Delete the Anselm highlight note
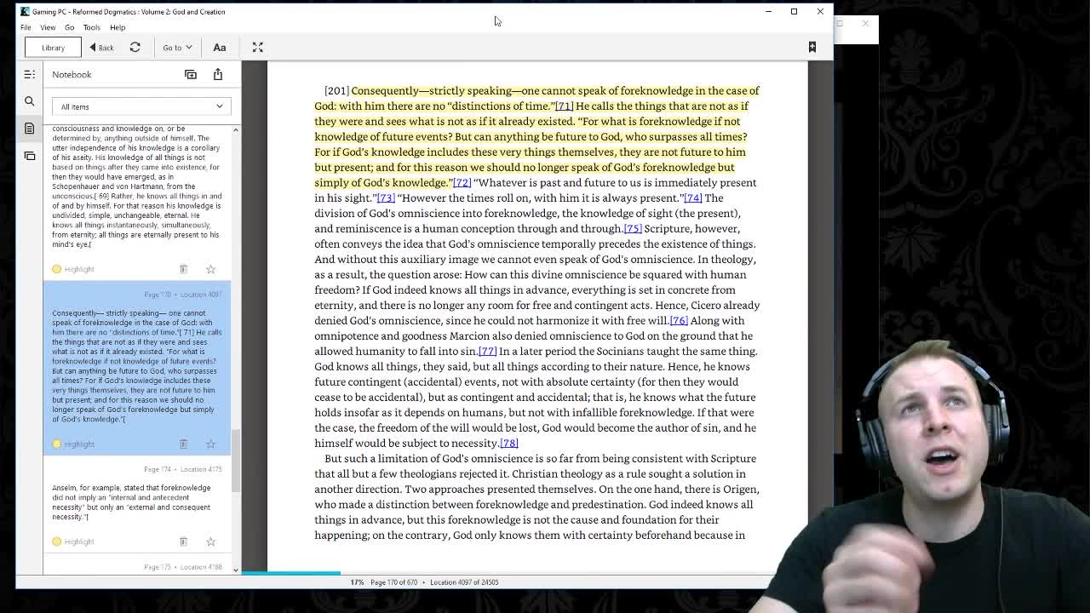Image resolution: width=1090 pixels, height=613 pixels. 183,541
